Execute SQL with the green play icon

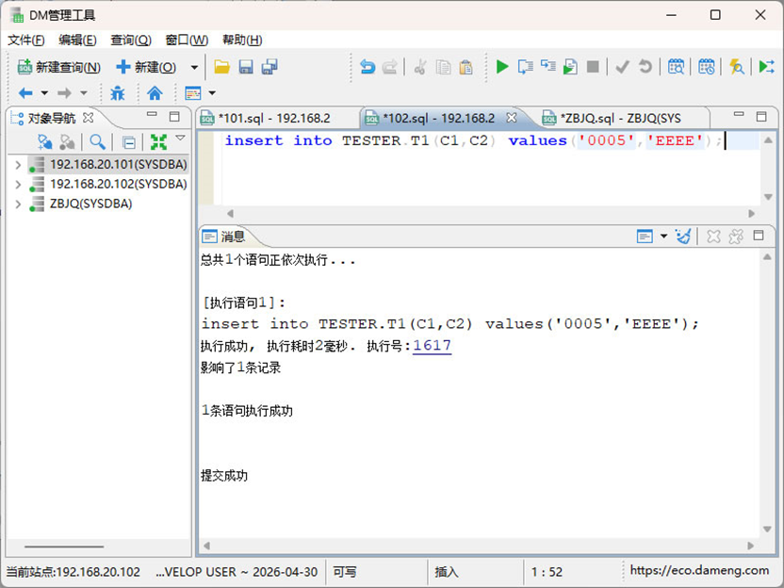coord(502,67)
